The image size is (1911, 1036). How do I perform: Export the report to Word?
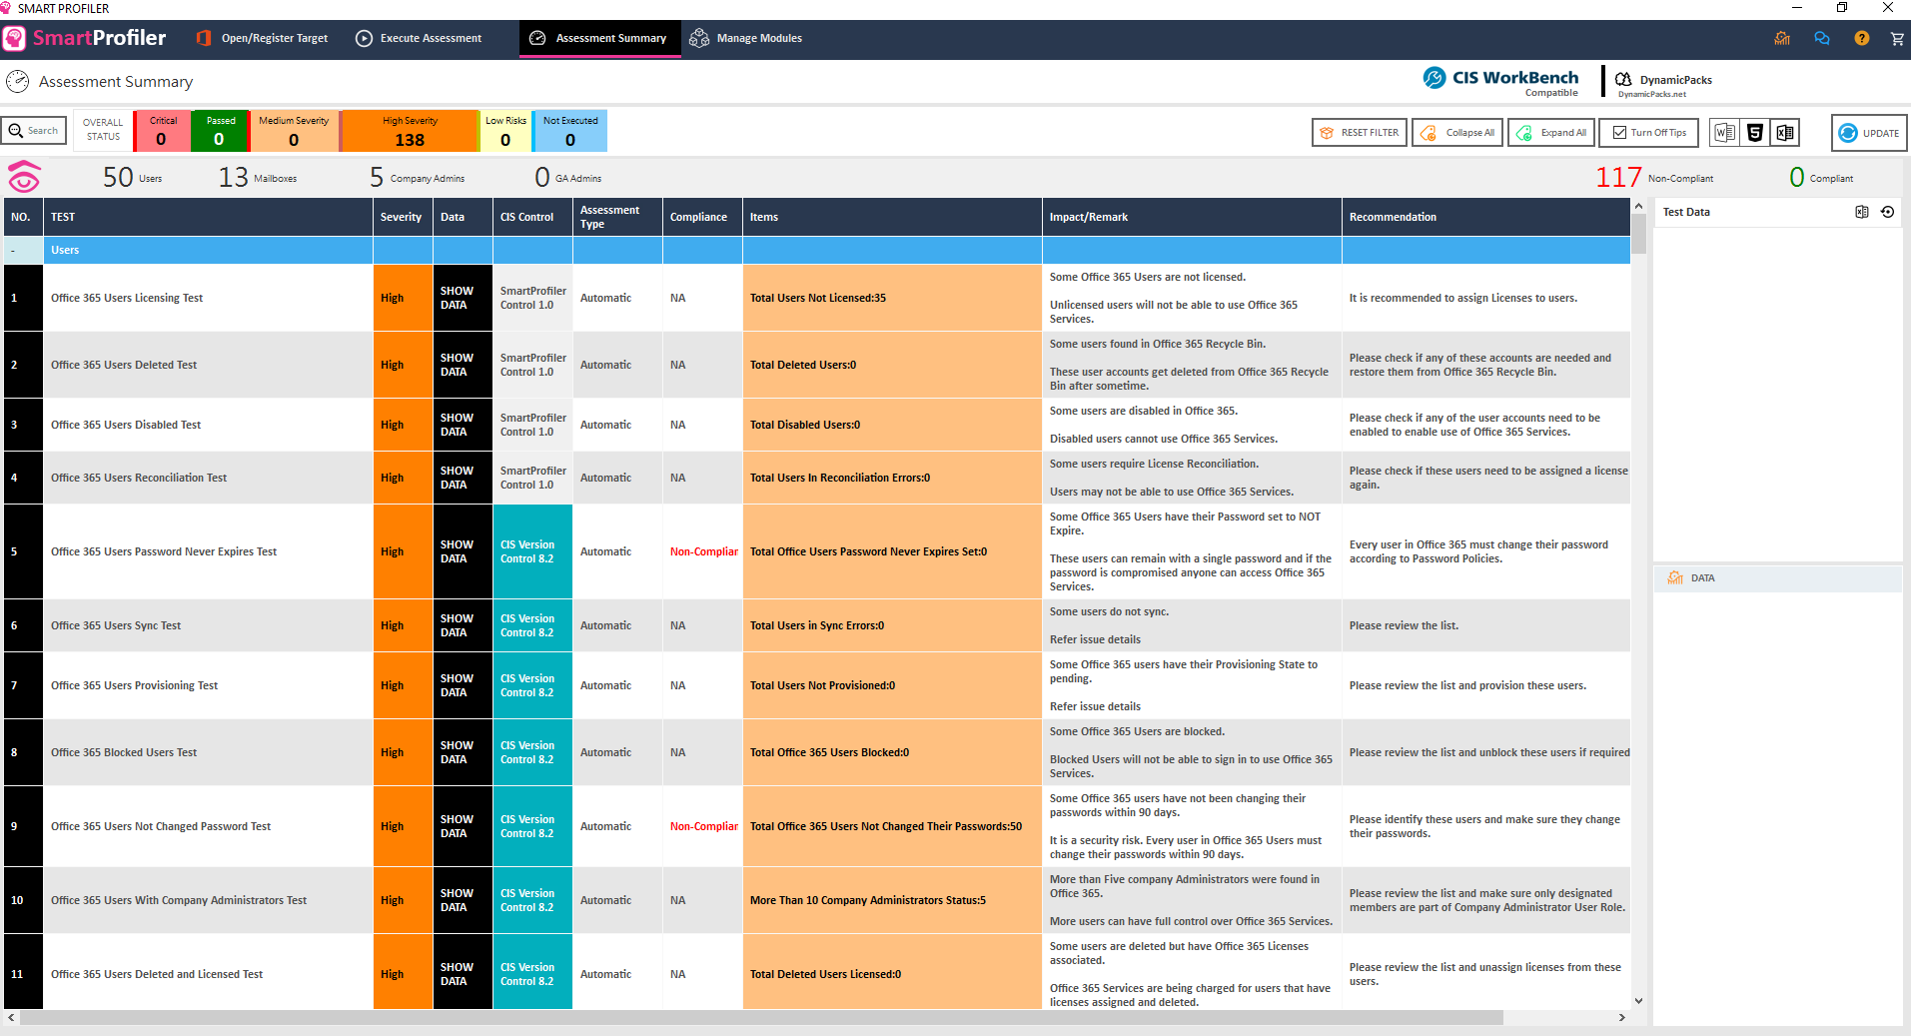click(x=1724, y=133)
